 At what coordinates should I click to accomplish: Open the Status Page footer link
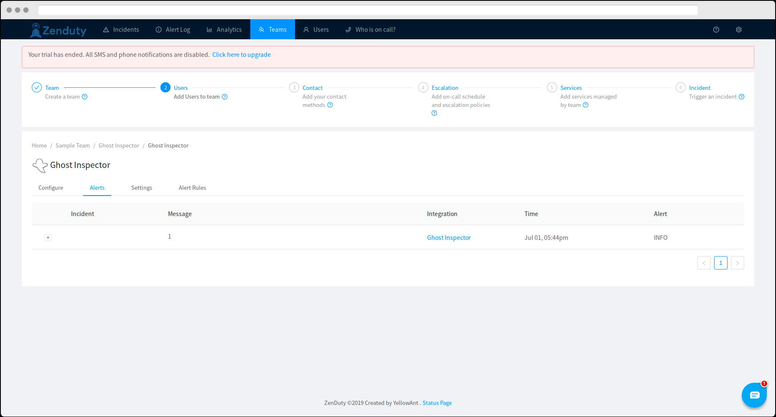(437, 403)
